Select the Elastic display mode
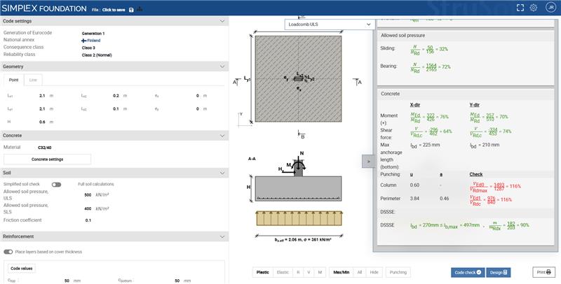The height and width of the screenshot is (284, 561). [x=283, y=272]
